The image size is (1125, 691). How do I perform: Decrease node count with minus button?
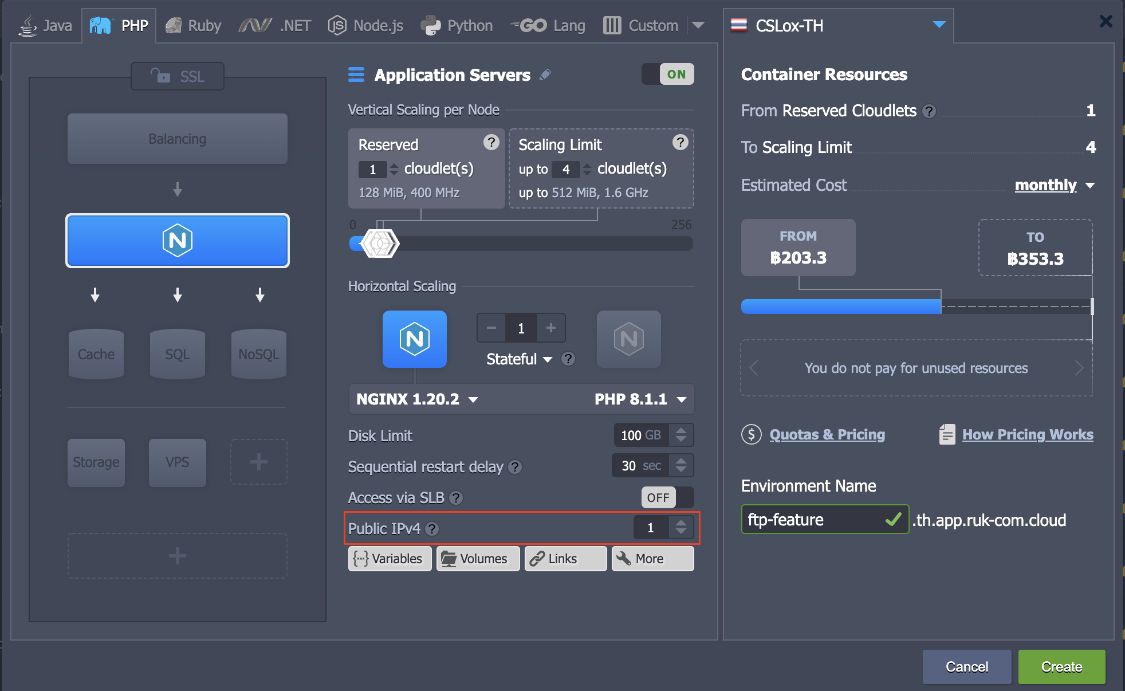(491, 328)
